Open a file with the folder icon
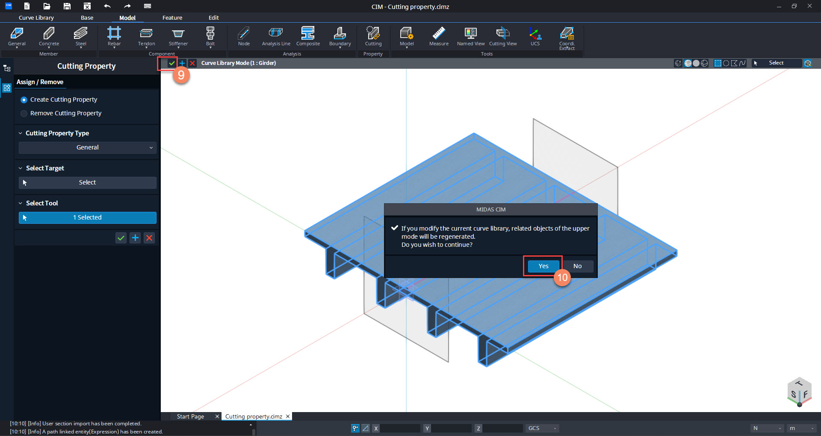This screenshot has height=436, width=821. pos(47,6)
